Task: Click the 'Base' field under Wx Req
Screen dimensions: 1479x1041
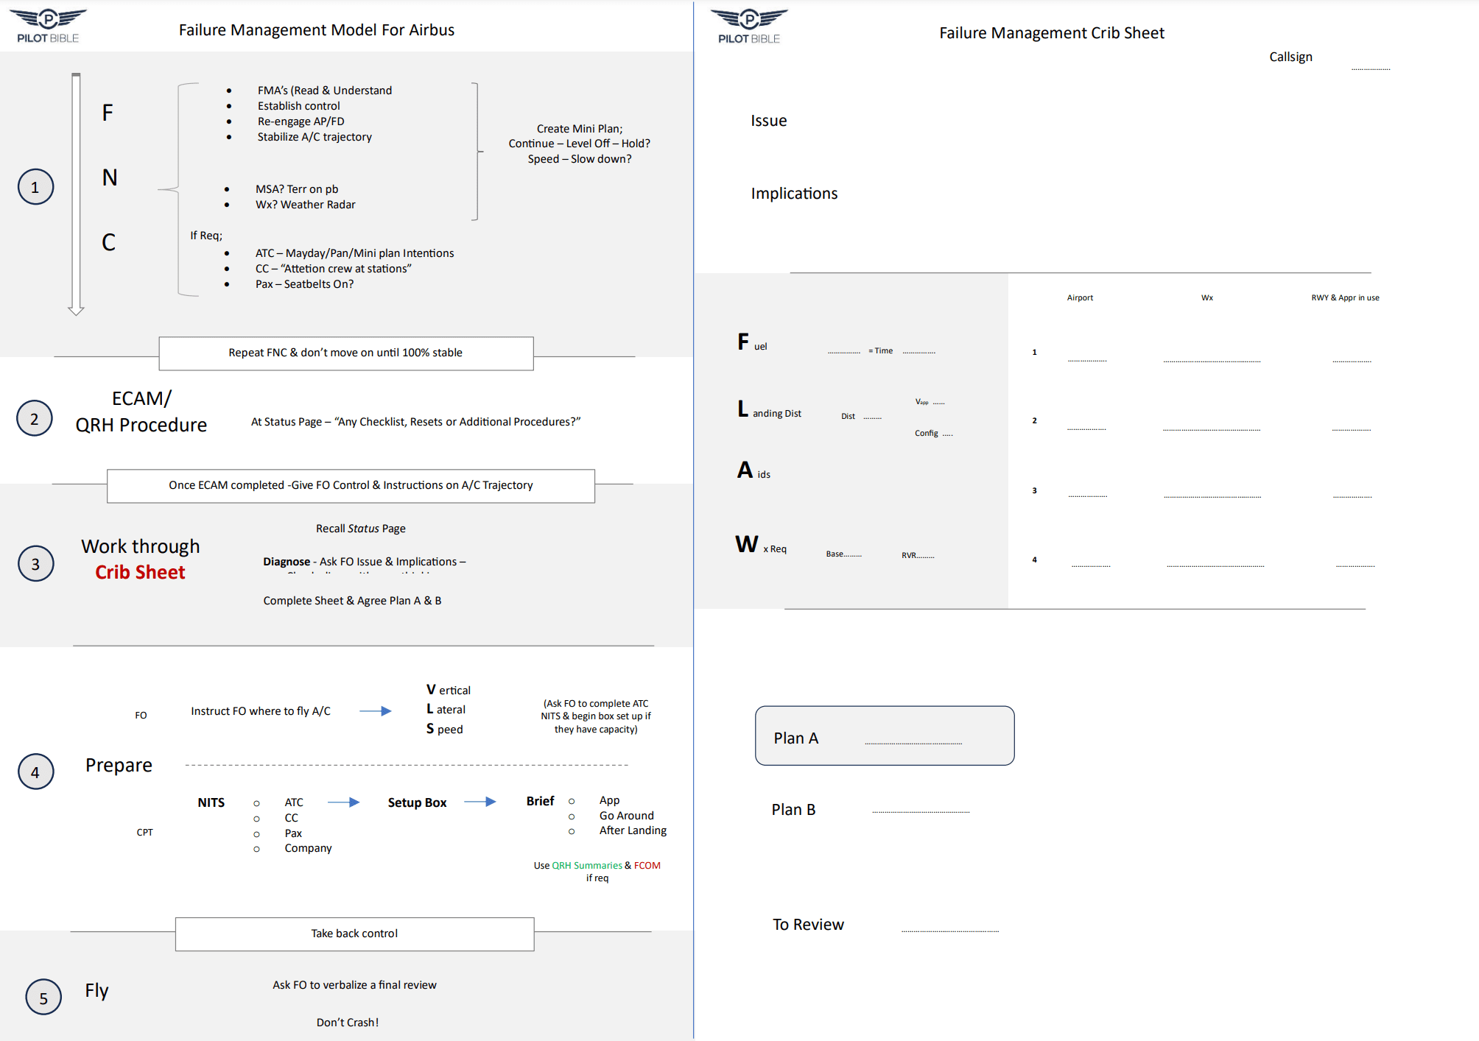Action: [x=844, y=554]
